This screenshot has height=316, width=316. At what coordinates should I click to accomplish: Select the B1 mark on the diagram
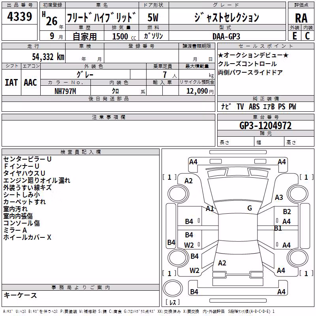tap(278, 228)
